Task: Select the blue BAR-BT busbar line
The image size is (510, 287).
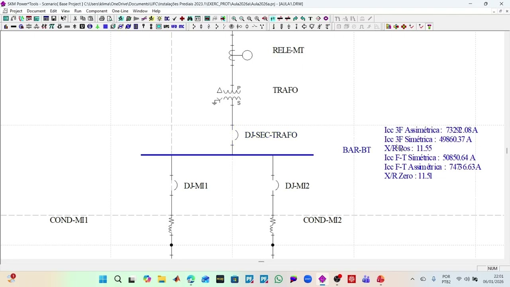Action: (227, 155)
